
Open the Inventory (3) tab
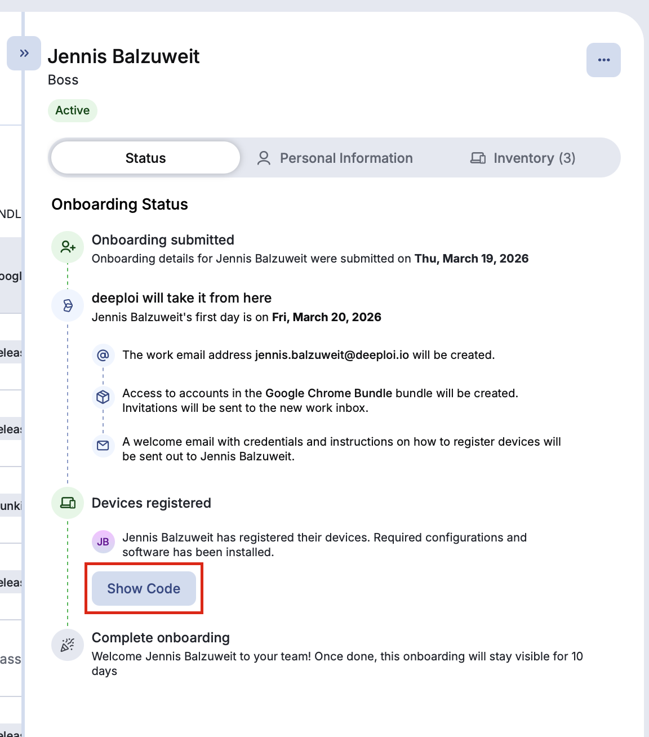tap(523, 158)
